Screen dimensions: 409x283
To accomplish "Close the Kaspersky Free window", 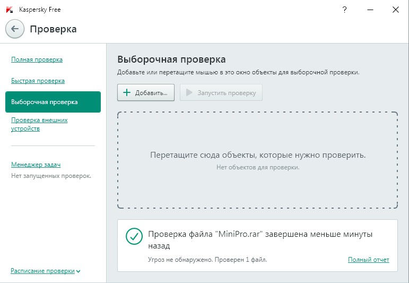I will click(x=396, y=10).
